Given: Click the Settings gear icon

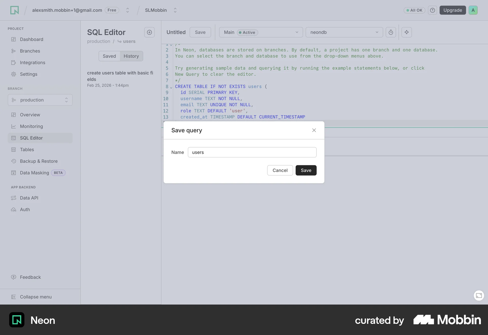Looking at the screenshot, I should (x=13, y=74).
